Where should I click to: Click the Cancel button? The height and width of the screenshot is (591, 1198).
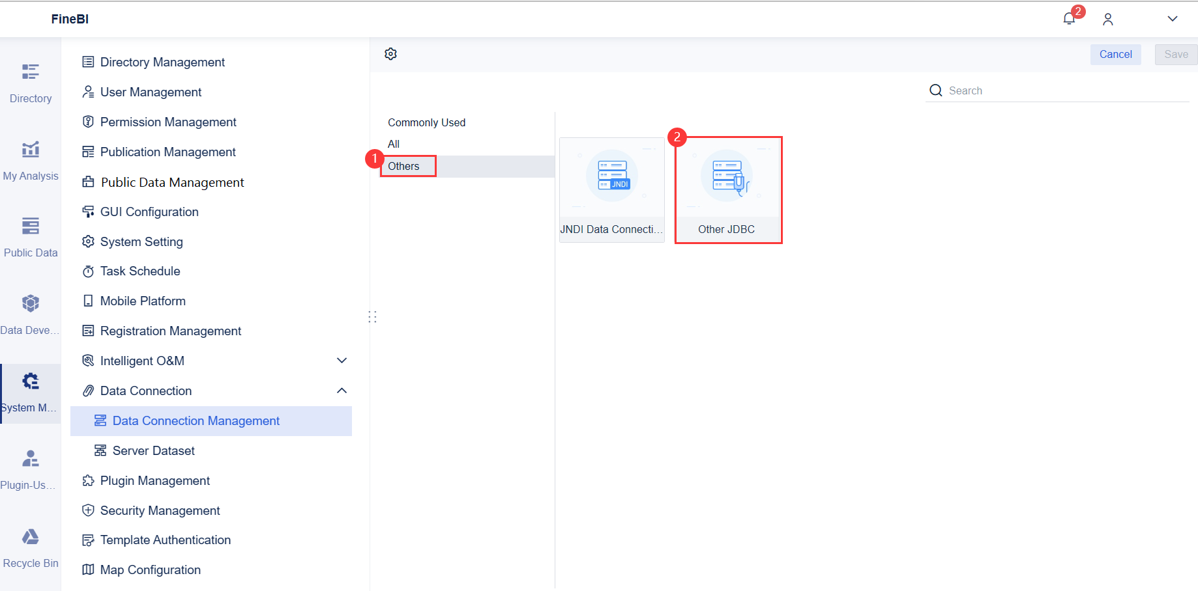1116,55
